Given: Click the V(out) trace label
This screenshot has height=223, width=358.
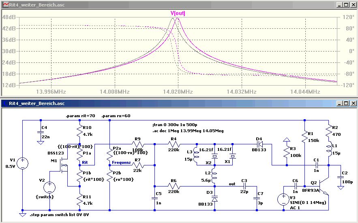Looking at the screenshot, I should pos(178,13).
